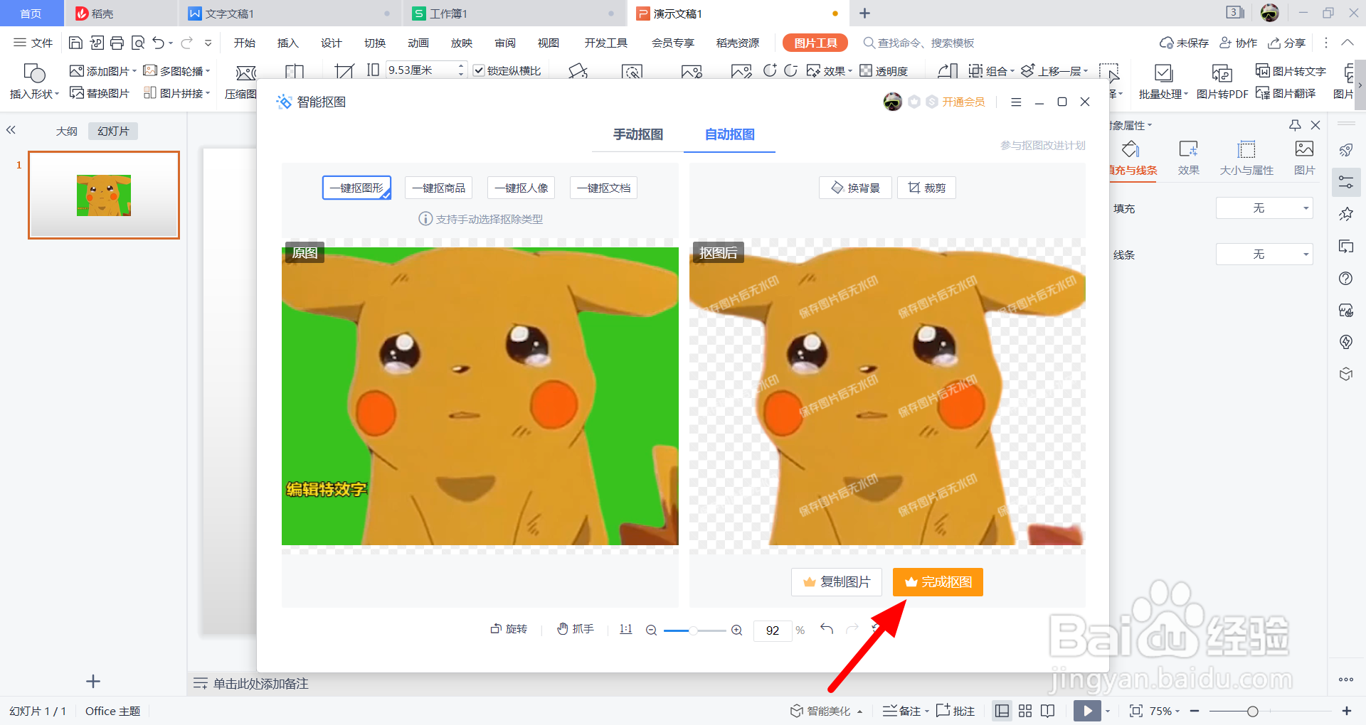Select one-click portrait cutout option

[x=521, y=188]
